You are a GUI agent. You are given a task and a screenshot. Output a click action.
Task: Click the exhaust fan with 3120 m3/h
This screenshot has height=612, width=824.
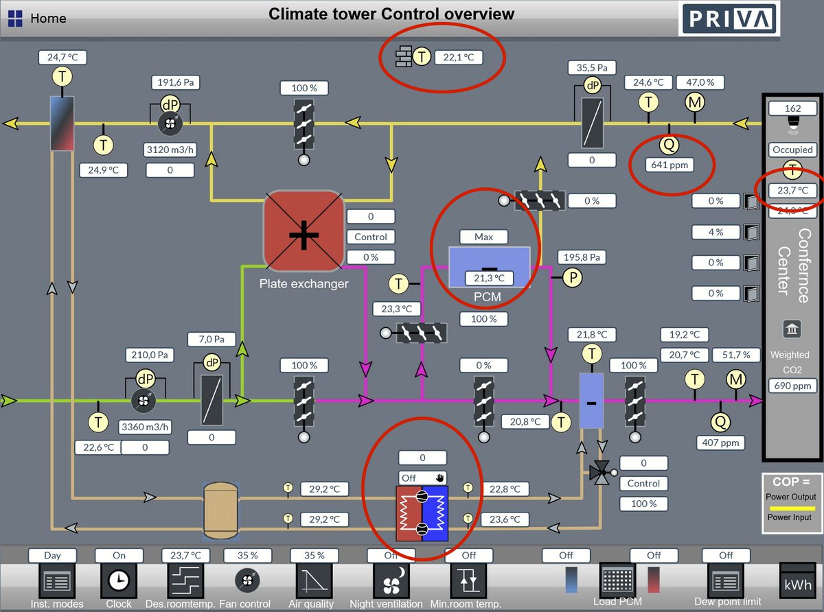(x=169, y=123)
